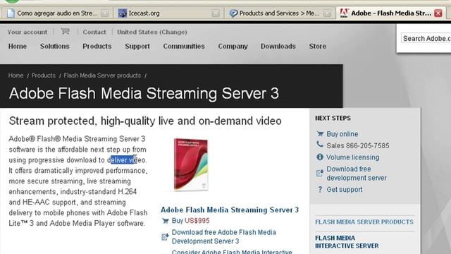Open the Downloads navigation menu
The width and height of the screenshot is (451, 254).
click(x=278, y=46)
